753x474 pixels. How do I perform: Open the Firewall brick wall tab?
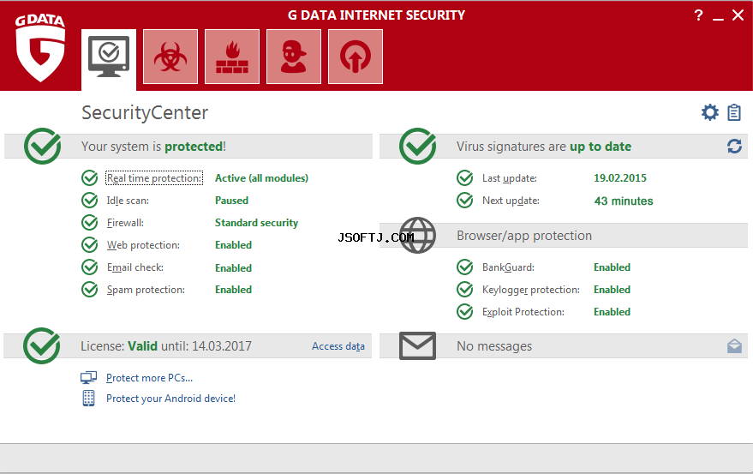232,57
